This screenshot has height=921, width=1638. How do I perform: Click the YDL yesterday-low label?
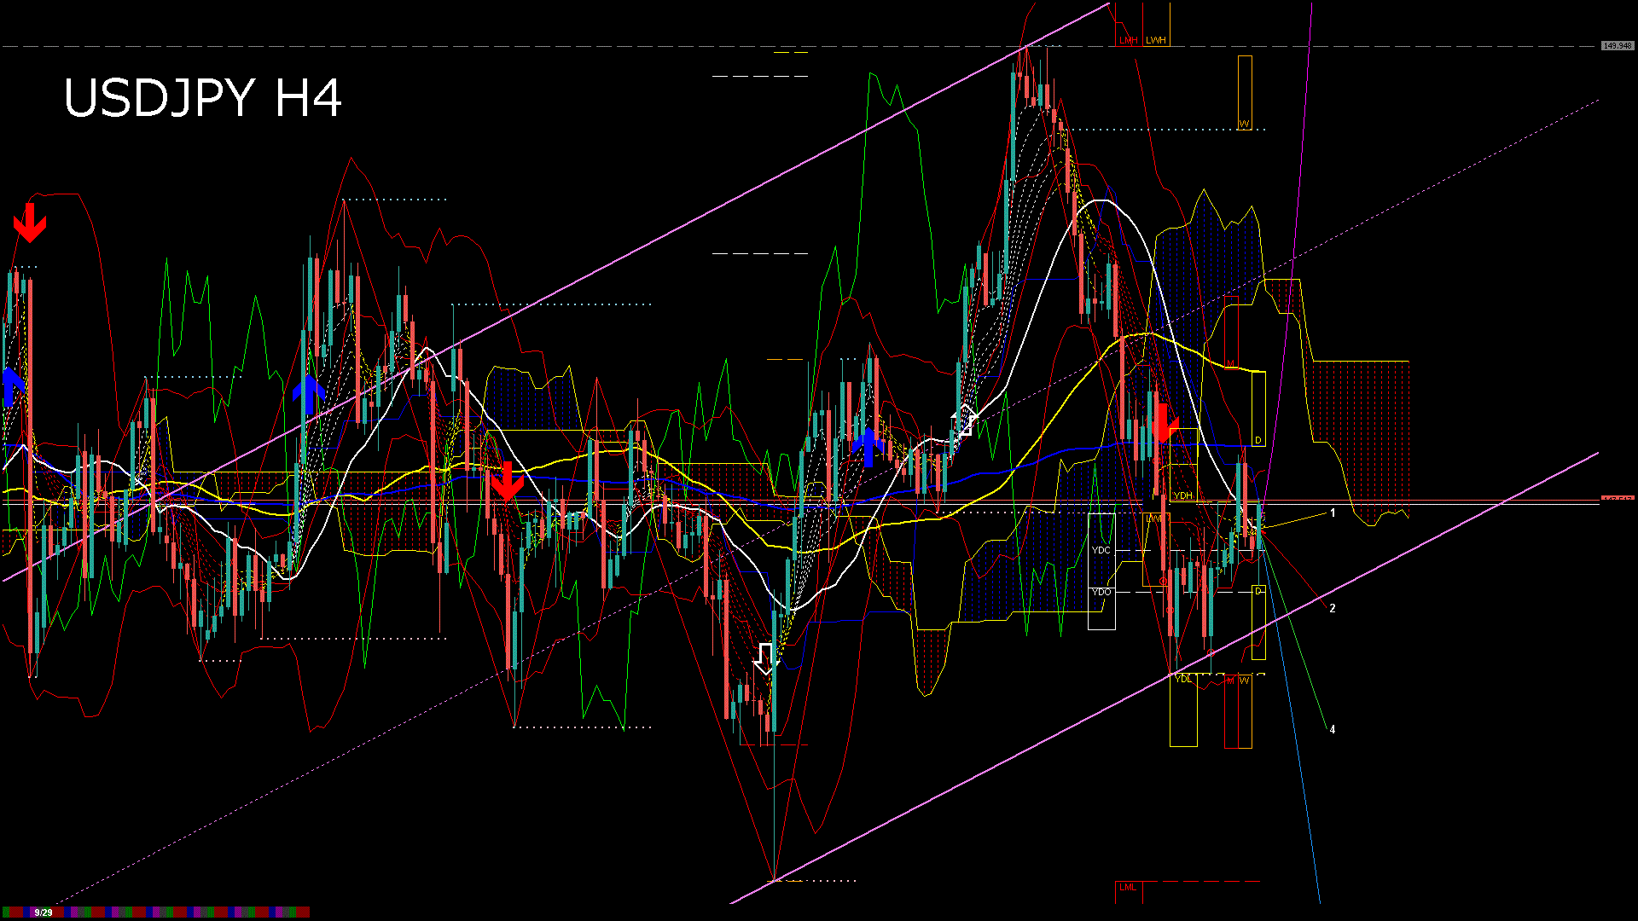coord(1182,679)
